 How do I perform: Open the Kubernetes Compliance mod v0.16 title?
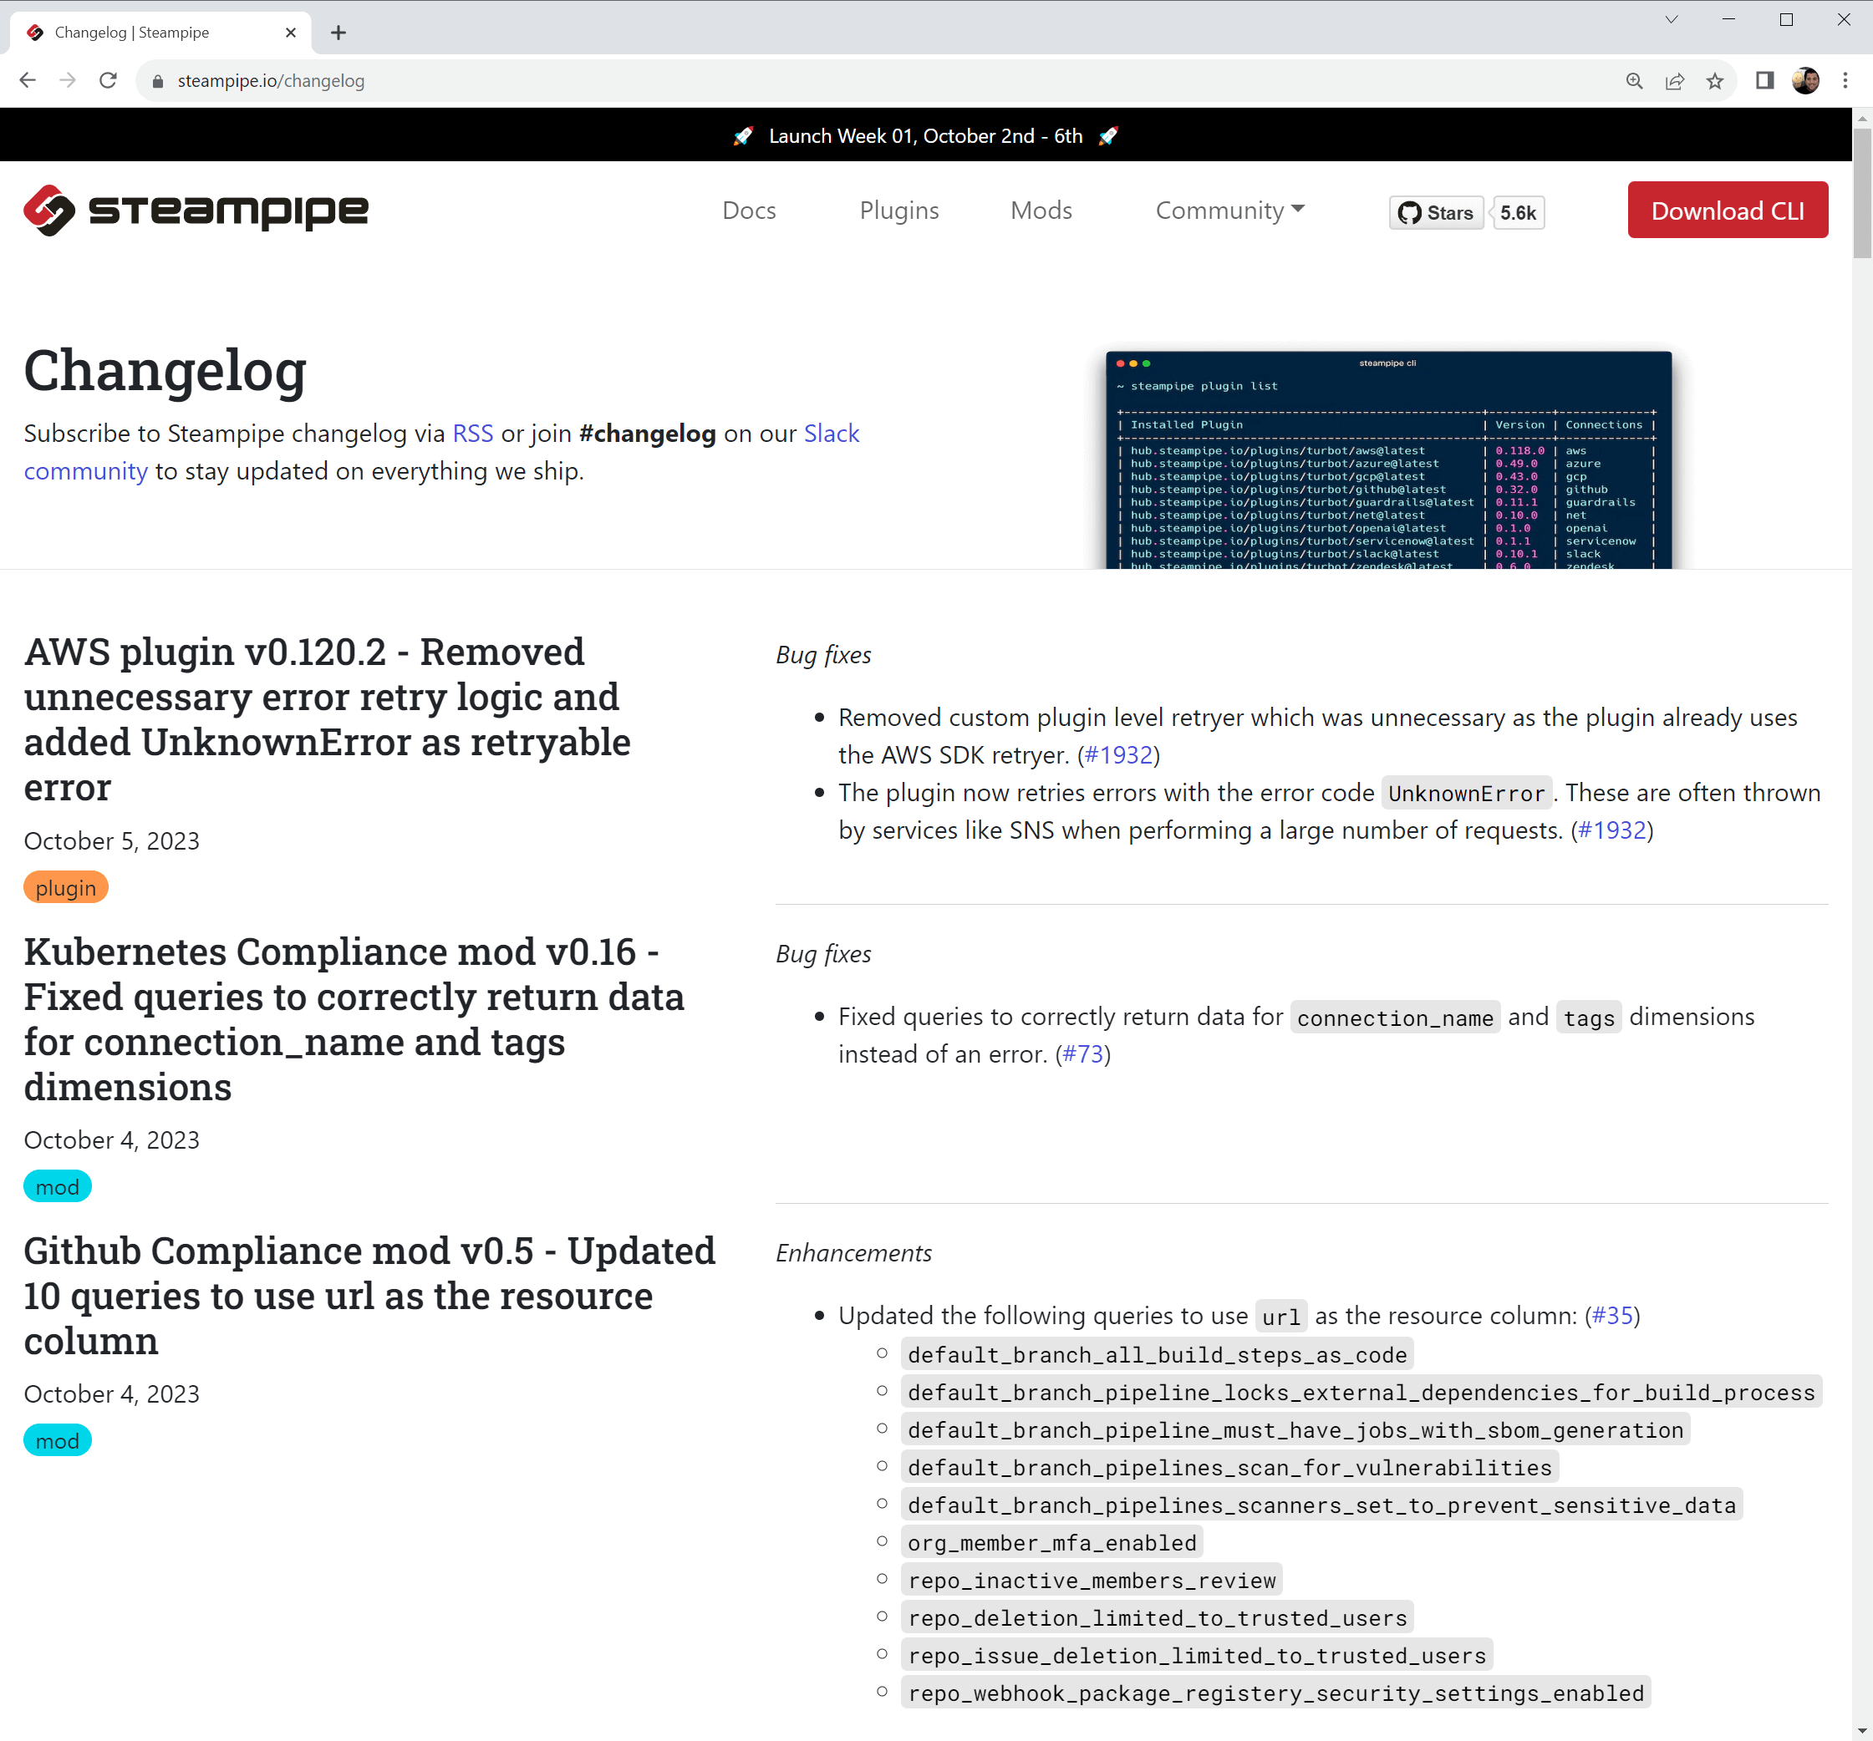[354, 1019]
